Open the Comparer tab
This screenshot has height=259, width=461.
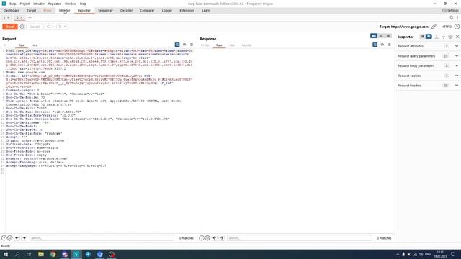tap(147, 10)
